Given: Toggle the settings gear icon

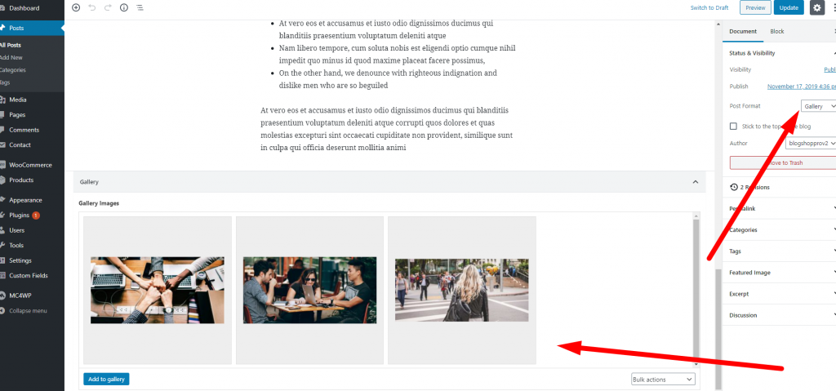Looking at the screenshot, I should coord(816,8).
